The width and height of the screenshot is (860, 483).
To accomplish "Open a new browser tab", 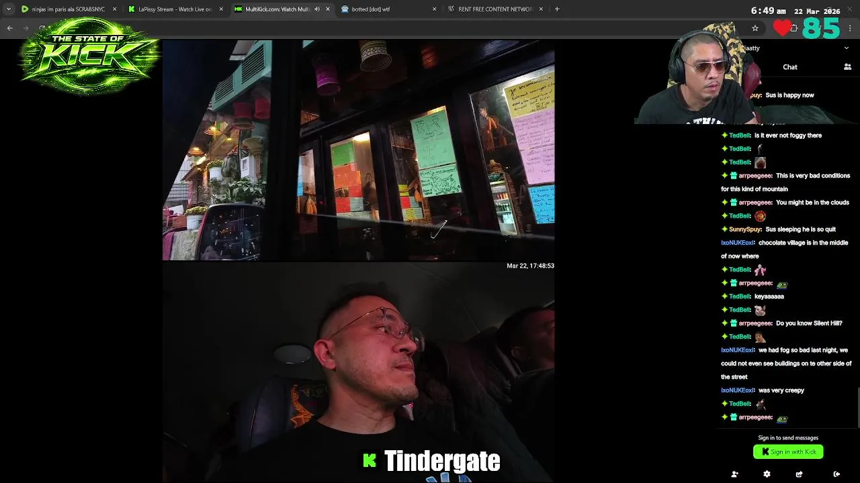I will click(x=557, y=9).
